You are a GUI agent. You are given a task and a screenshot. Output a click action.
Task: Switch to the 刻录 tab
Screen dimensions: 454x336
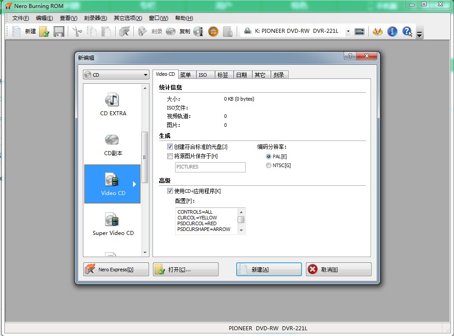pyautogui.click(x=278, y=75)
